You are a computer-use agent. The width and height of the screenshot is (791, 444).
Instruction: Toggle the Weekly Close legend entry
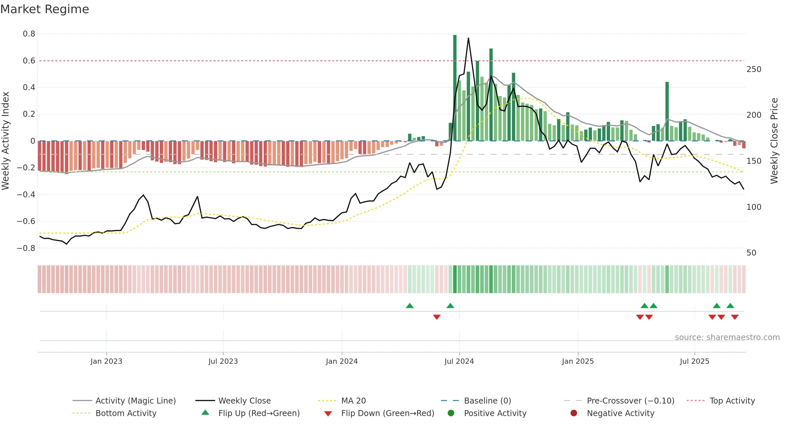[233, 401]
